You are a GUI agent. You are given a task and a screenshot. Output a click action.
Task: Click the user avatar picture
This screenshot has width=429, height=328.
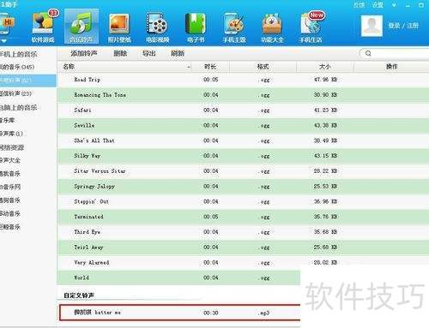(372, 26)
